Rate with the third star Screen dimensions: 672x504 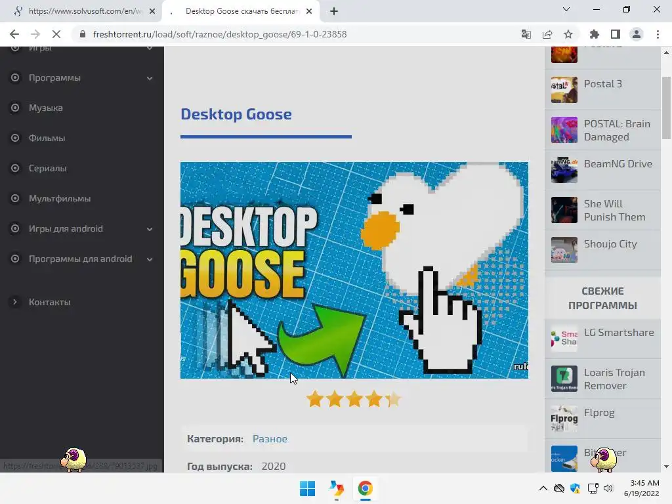[x=354, y=399]
